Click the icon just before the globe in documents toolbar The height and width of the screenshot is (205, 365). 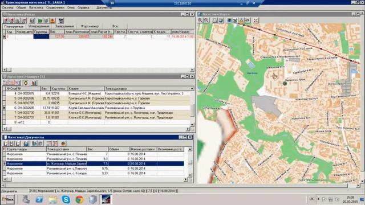pos(55,143)
